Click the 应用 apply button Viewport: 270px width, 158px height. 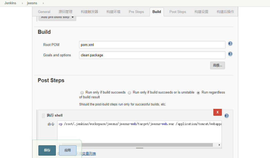68,150
